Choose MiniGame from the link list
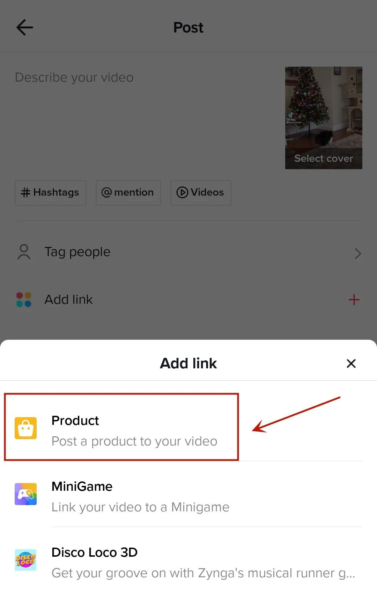 point(140,496)
